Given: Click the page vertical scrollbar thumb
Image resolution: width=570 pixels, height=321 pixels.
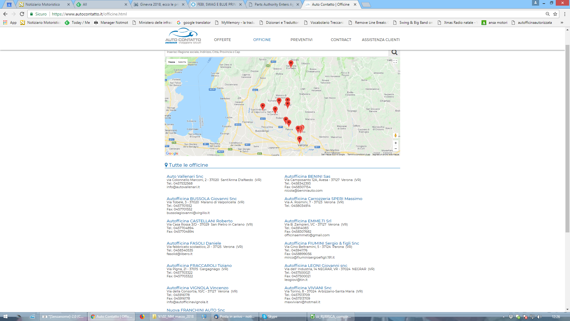Looking at the screenshot, I should [x=567, y=139].
